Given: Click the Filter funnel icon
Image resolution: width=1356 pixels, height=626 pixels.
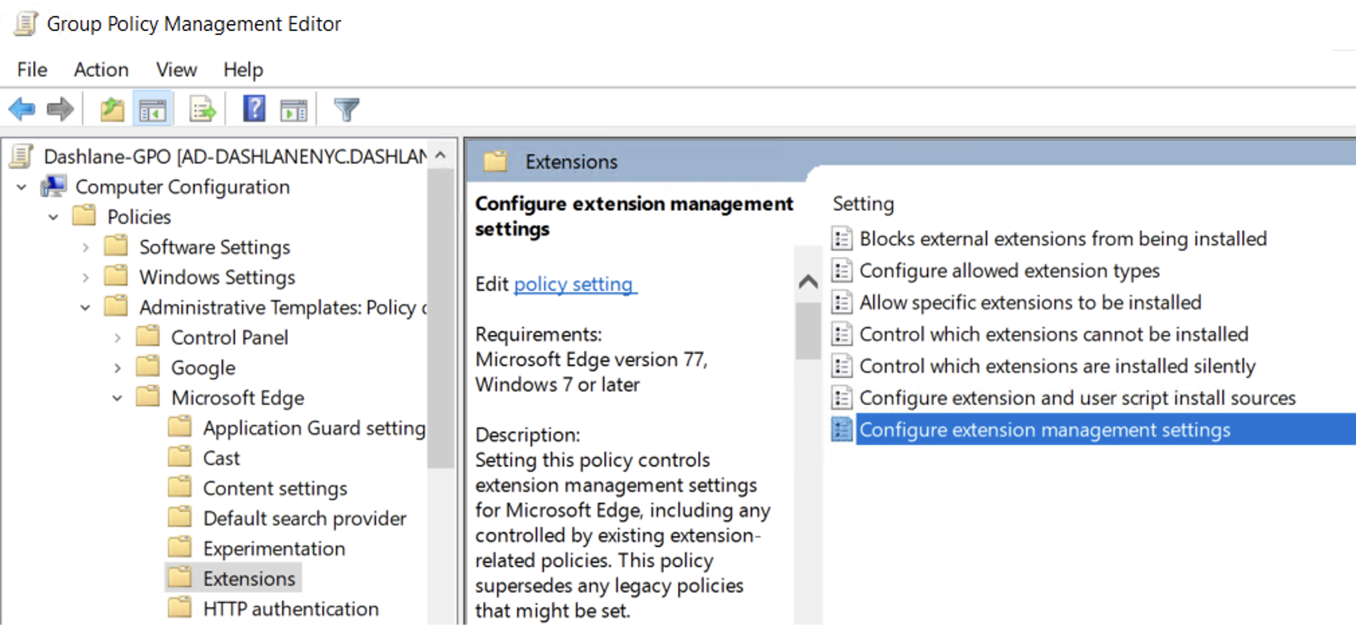Looking at the screenshot, I should point(346,109).
